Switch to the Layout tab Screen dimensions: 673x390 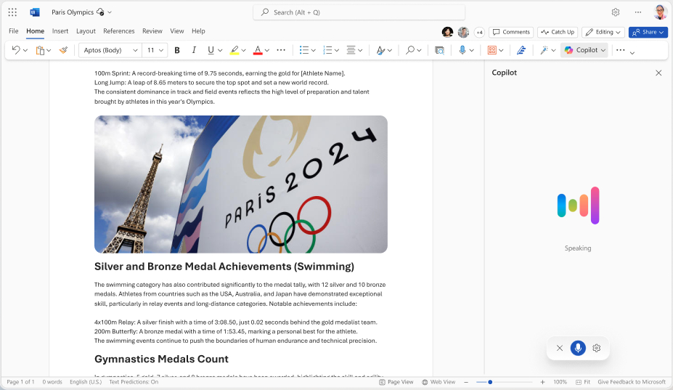(x=86, y=31)
